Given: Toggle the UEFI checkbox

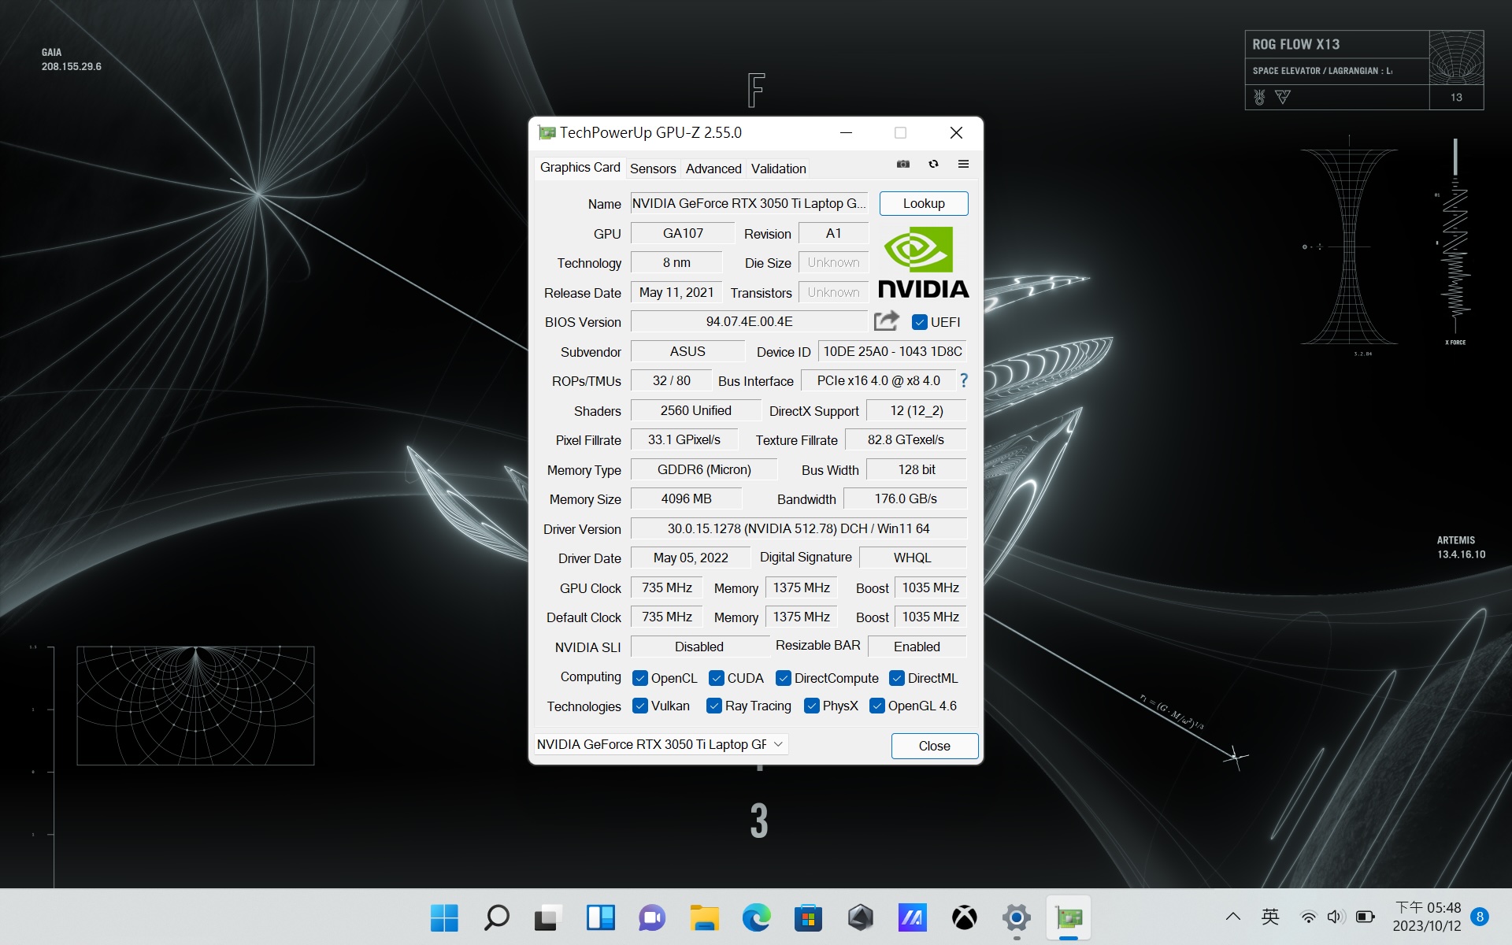Looking at the screenshot, I should (x=920, y=322).
